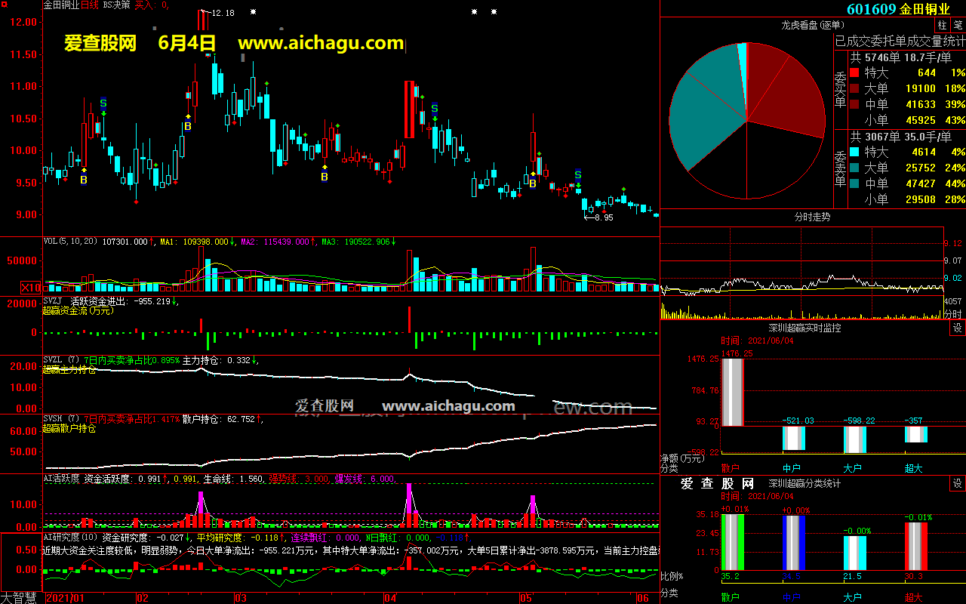Viewport: 966px width, 604px height.
Task: Click the 日线 period label
Action: pyautogui.click(x=89, y=5)
